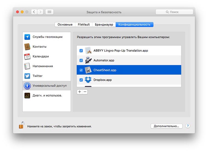Switch to the Основные tab

coord(65,25)
